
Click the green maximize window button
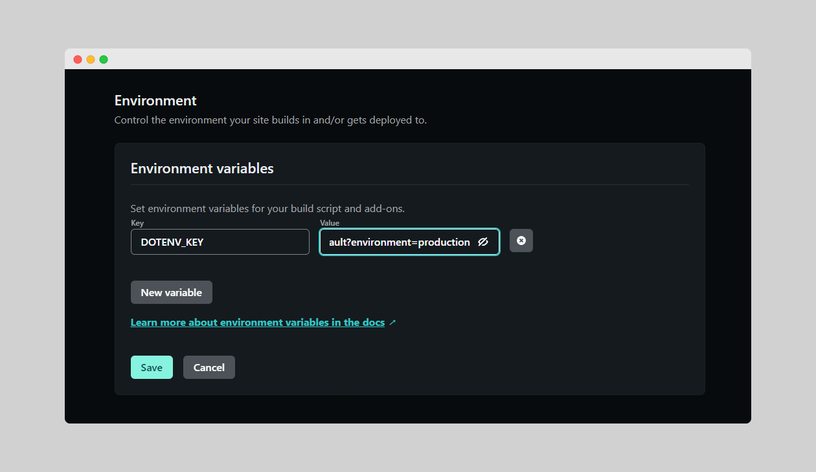point(104,59)
